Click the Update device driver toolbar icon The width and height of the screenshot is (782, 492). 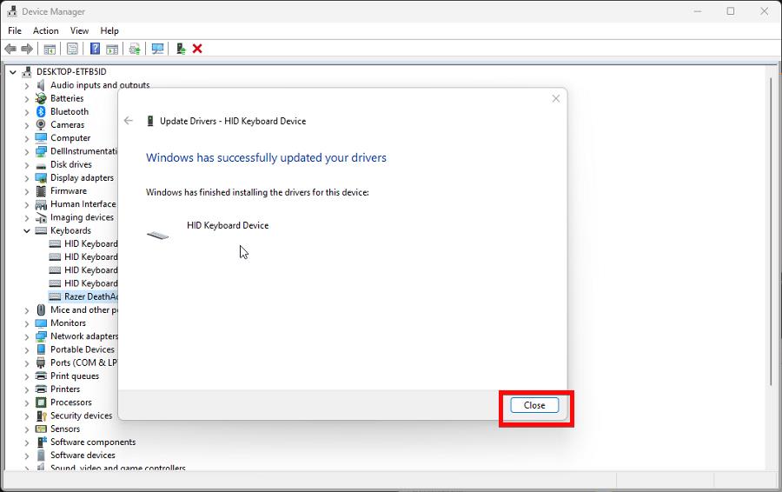181,49
